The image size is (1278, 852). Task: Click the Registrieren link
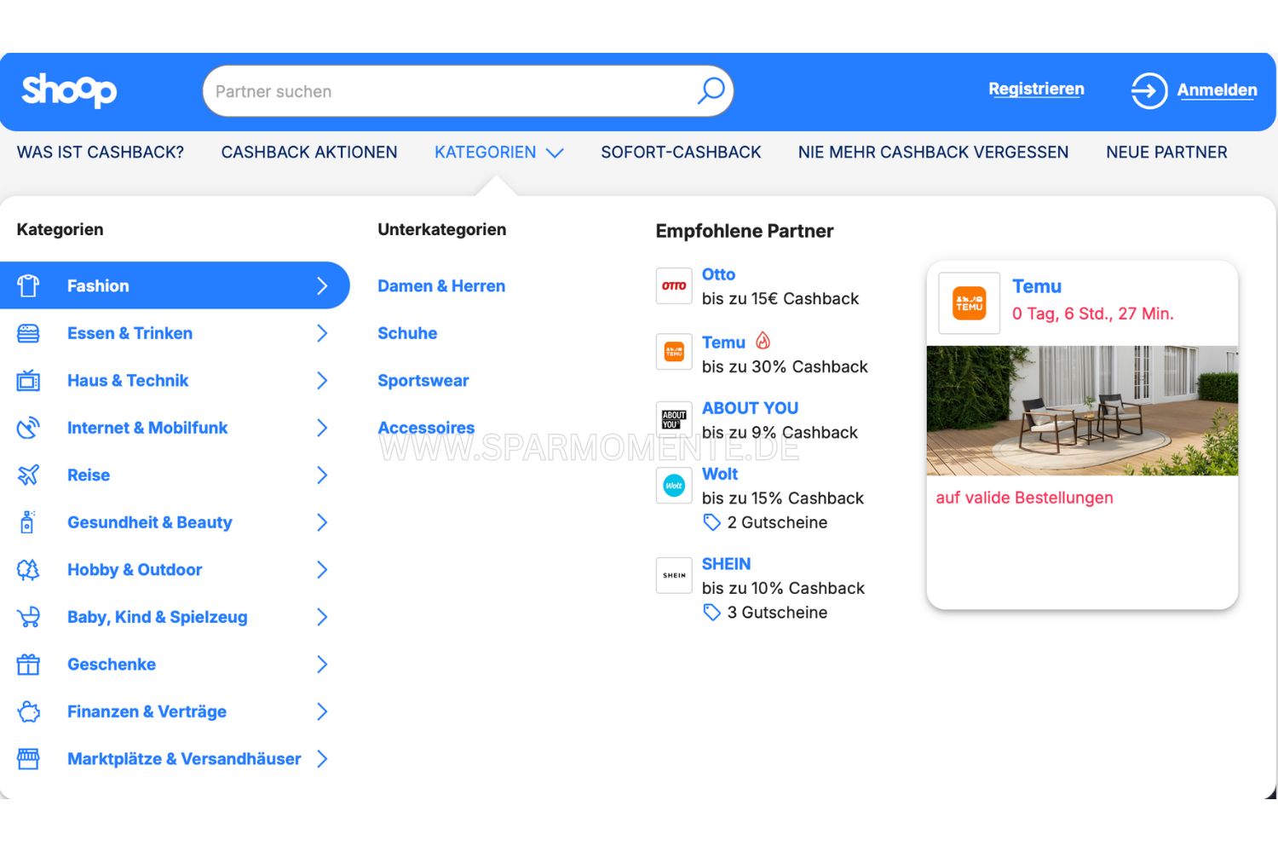click(x=1036, y=89)
